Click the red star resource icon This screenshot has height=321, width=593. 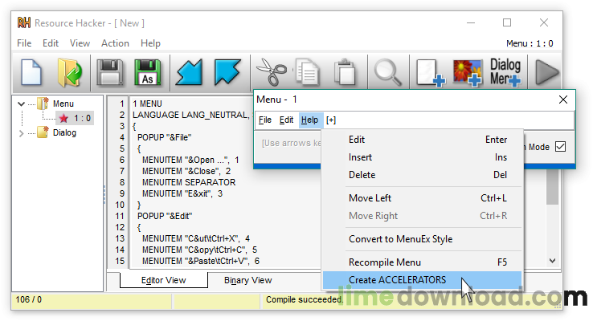[63, 118]
